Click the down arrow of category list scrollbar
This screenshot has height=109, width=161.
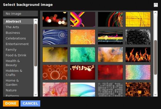pyautogui.click(x=36, y=95)
